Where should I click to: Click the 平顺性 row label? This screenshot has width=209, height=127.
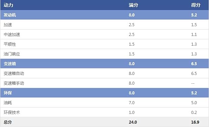point(10,44)
